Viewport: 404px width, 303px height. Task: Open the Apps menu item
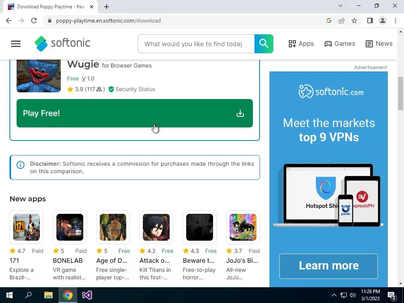301,43
